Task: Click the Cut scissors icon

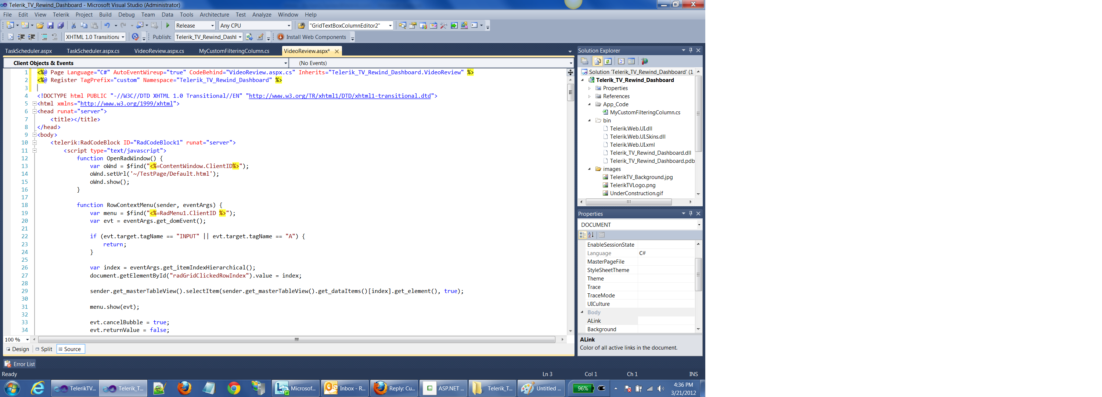Action: (x=73, y=26)
